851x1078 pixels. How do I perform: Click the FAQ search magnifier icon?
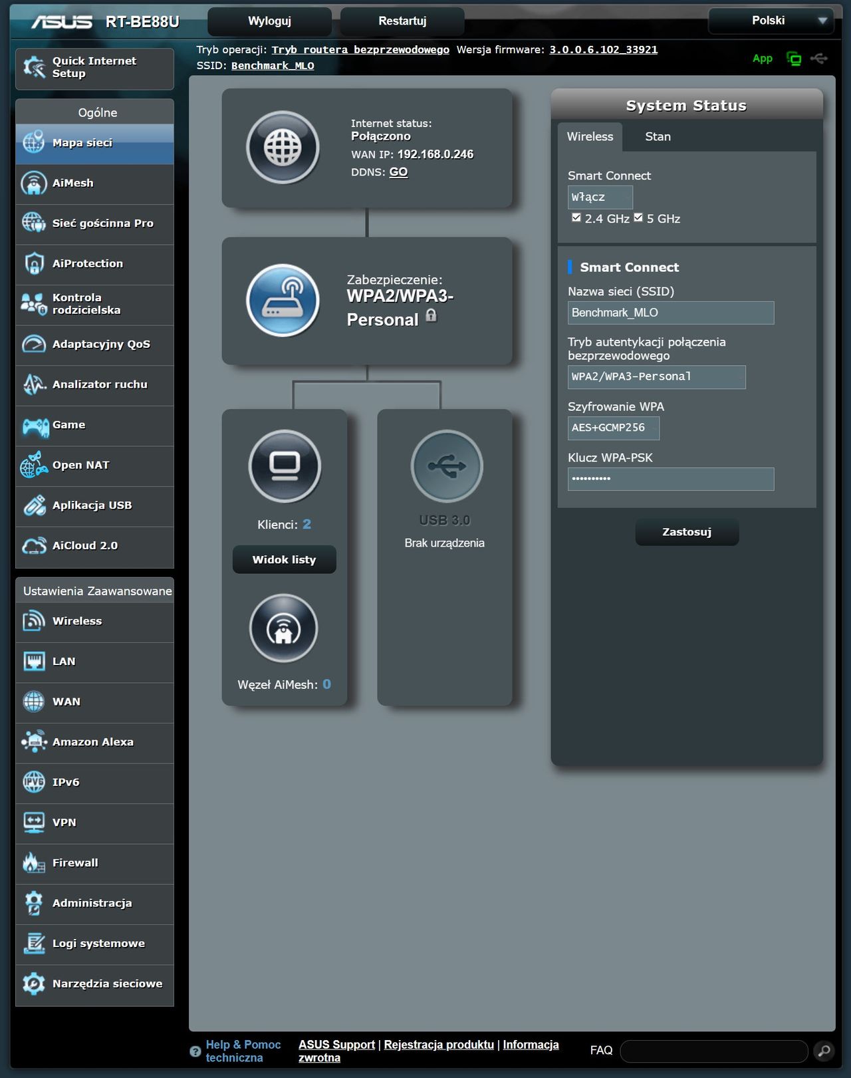pos(824,1051)
